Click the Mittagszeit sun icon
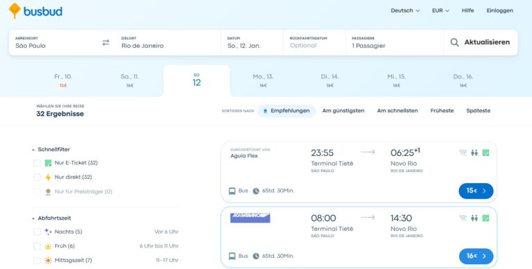 pyautogui.click(x=48, y=261)
